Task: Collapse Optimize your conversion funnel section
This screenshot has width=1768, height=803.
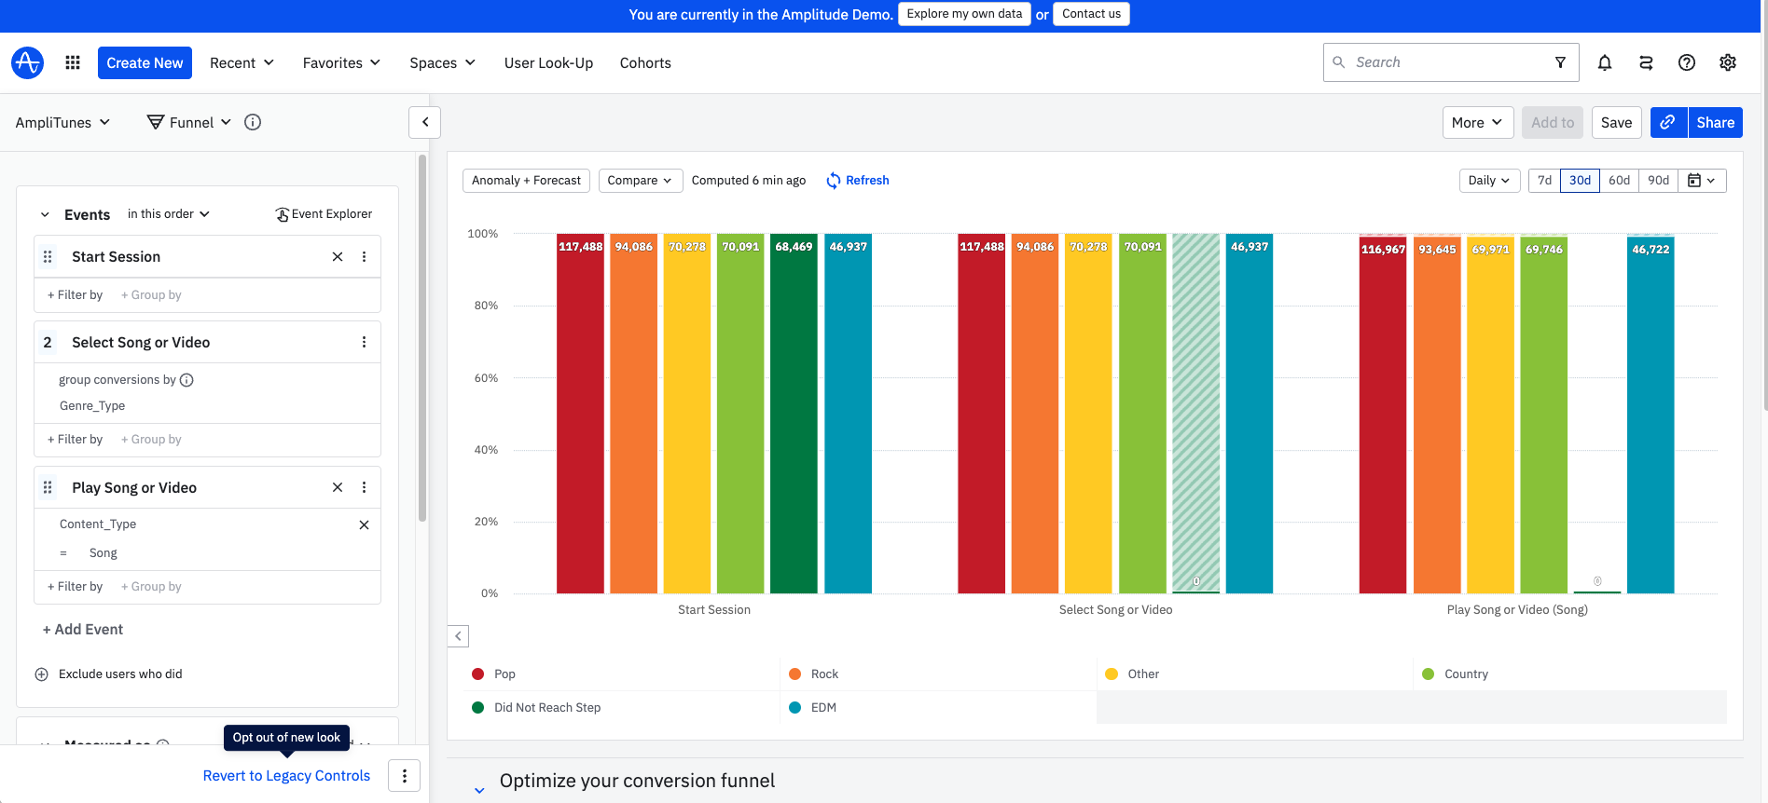Action: (479, 789)
